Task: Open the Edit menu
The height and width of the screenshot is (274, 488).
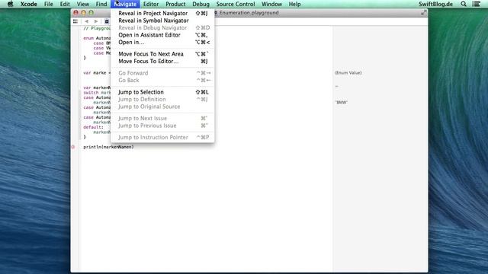Action: pyautogui.click(x=65, y=4)
